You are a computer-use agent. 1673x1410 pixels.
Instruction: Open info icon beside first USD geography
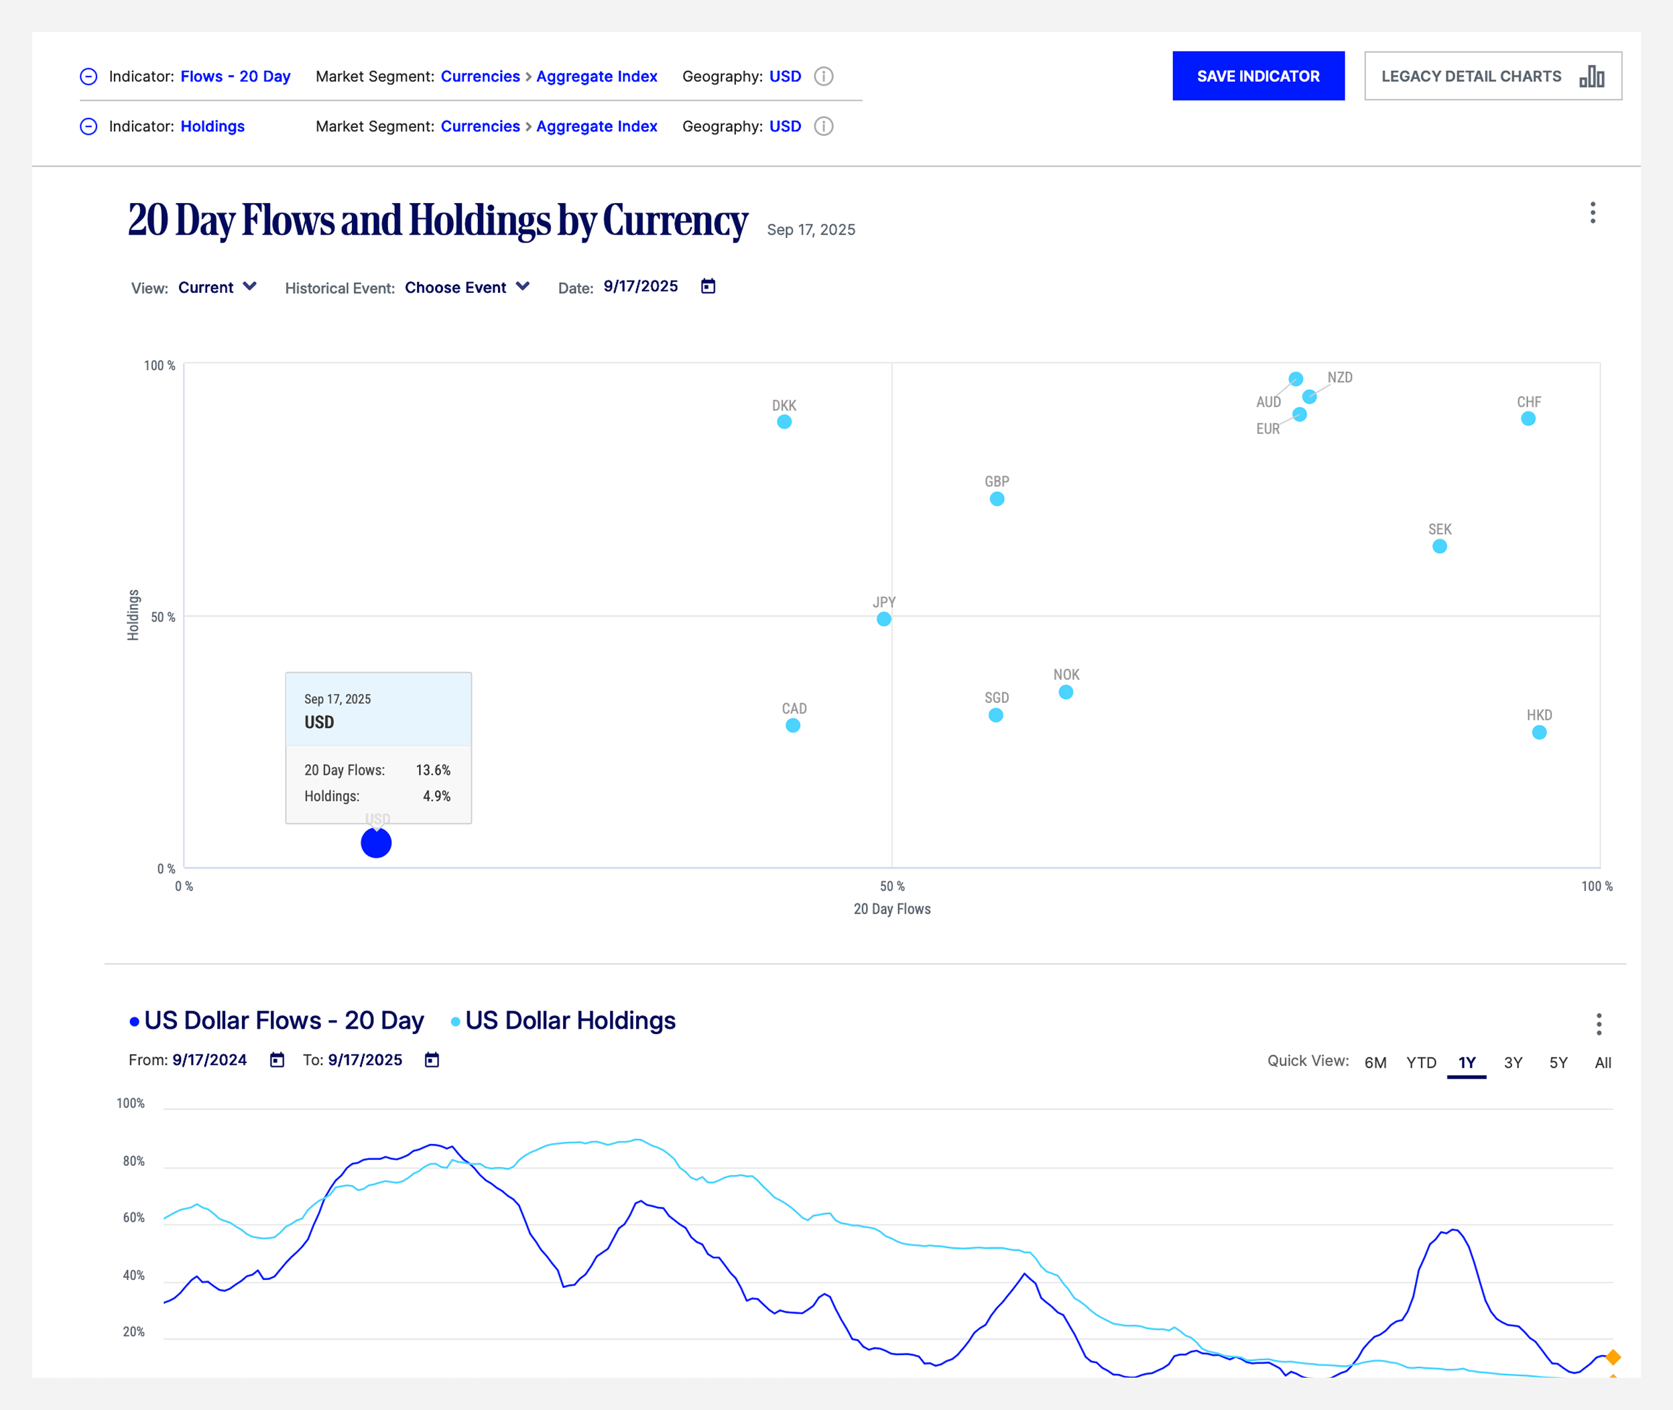[823, 77]
